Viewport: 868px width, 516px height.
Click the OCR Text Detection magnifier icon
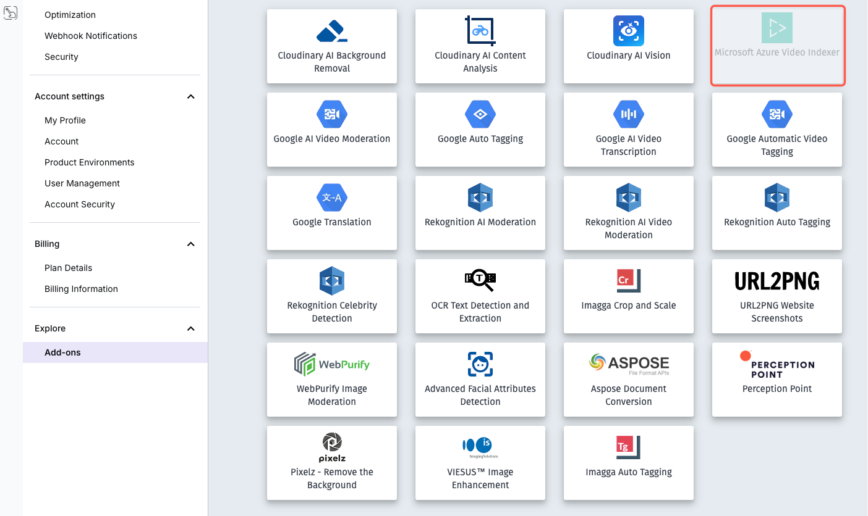(480, 281)
